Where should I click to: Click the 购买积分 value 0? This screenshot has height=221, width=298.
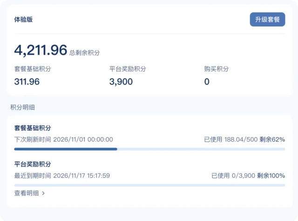[207, 81]
